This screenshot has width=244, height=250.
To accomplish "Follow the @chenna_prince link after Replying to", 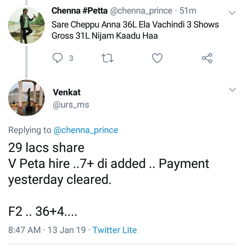I will click(x=86, y=130).
